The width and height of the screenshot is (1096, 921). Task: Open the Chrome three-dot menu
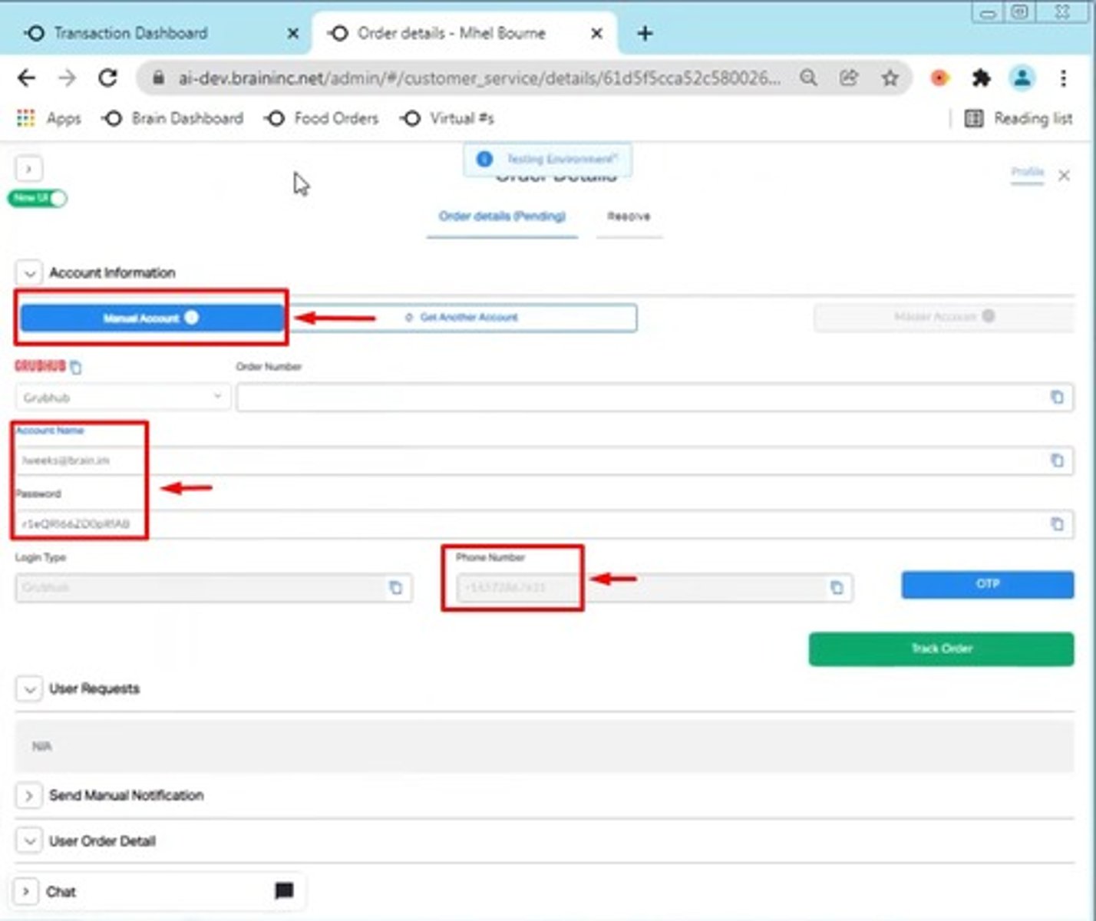[1063, 78]
